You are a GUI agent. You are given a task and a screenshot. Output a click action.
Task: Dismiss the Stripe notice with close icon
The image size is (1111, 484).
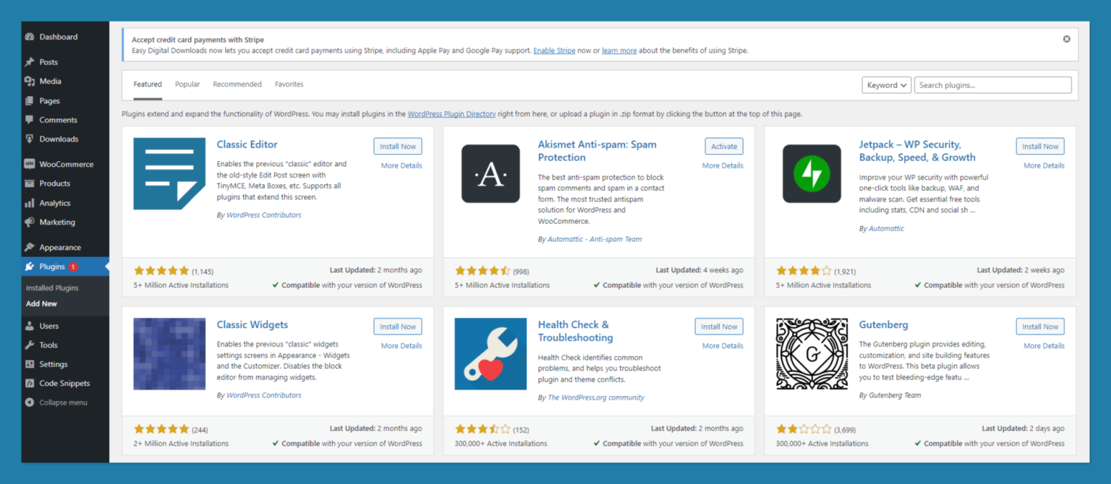click(1066, 39)
